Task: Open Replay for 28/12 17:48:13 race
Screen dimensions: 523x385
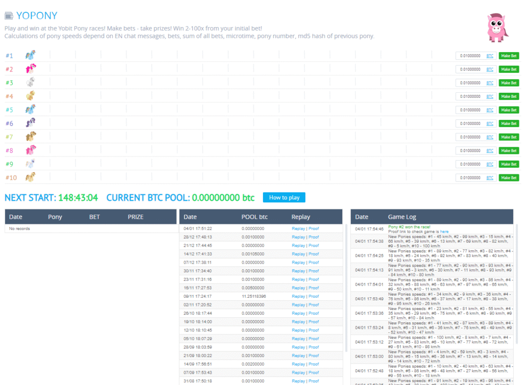Action: [298, 237]
